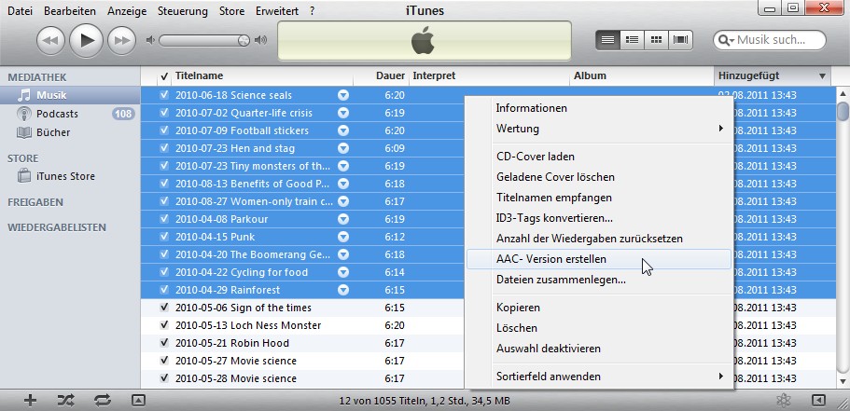The image size is (850, 411).
Task: Click the Previous track rewind button
Action: coord(50,41)
